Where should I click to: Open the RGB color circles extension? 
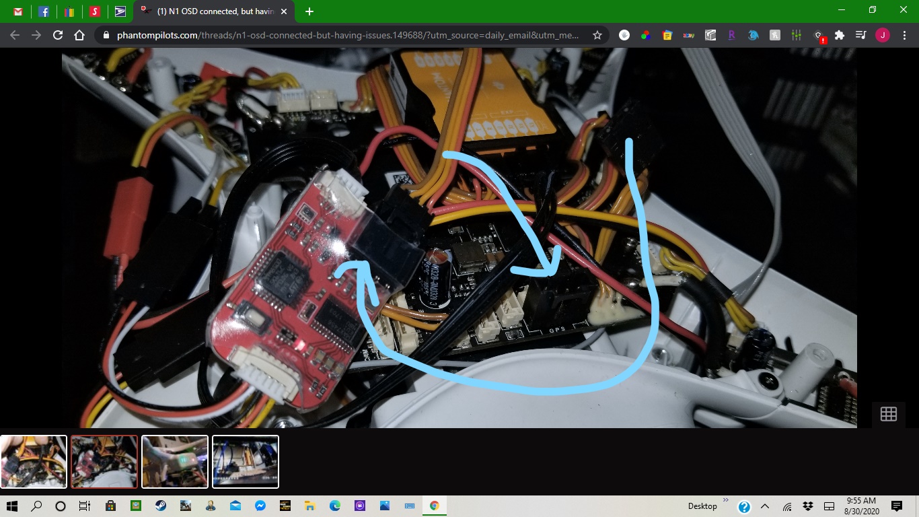point(646,35)
